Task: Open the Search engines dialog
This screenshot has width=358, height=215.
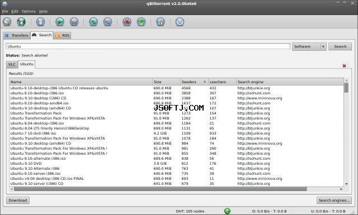Action: 334,200
